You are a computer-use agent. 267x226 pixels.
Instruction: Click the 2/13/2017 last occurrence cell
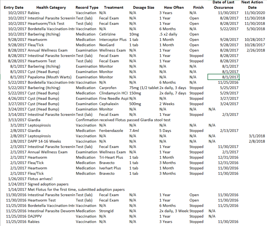point(229,131)
